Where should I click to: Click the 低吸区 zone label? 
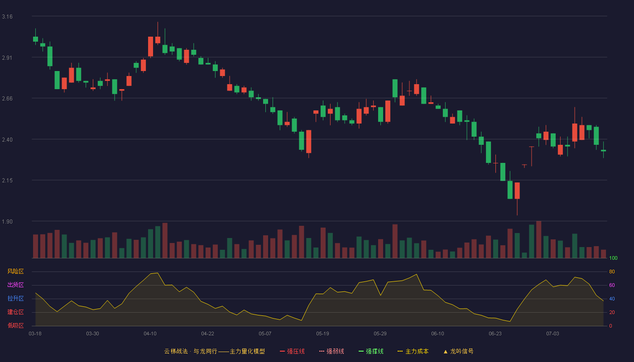(x=16, y=325)
